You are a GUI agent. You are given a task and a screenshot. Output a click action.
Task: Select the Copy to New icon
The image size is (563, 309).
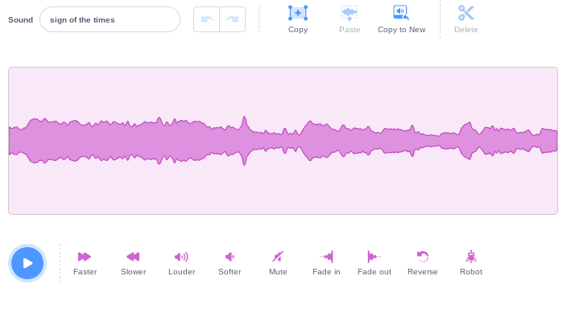coord(401,13)
